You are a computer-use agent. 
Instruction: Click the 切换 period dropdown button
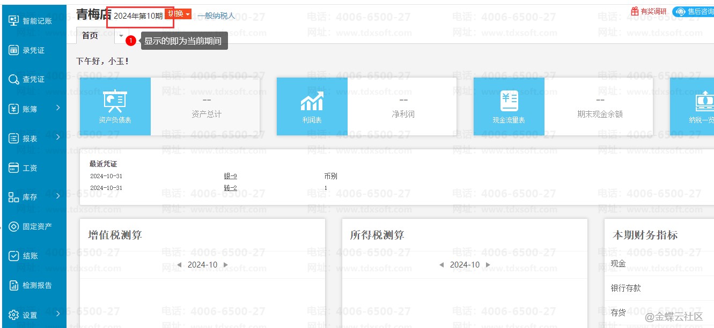pos(179,14)
